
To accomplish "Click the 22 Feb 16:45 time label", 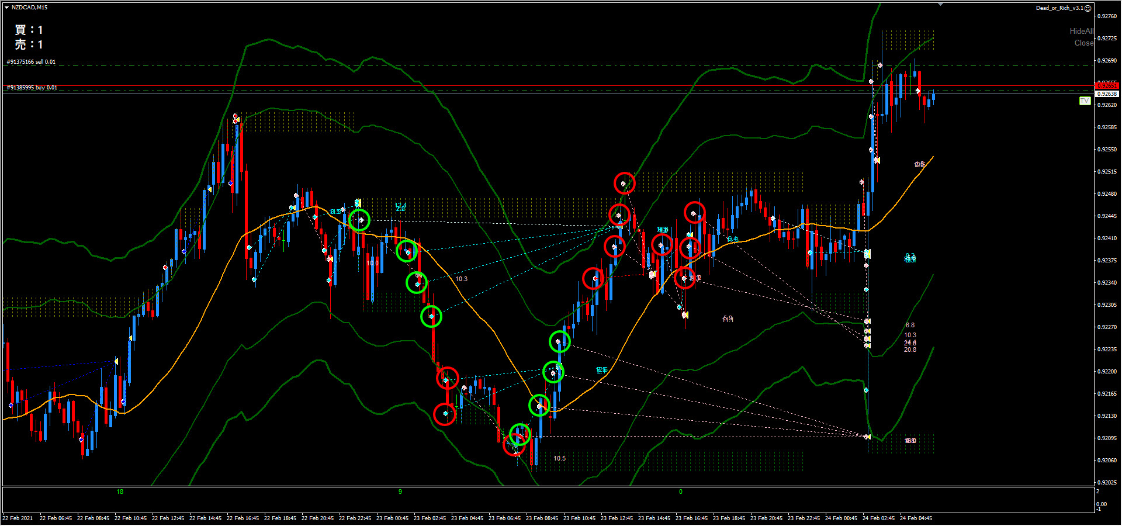I will [x=243, y=518].
